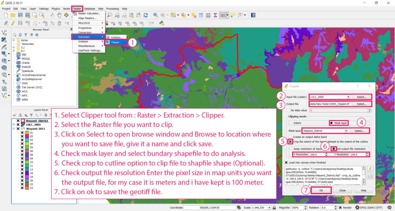Expand the Home node in Browser Panel
The width and height of the screenshot is (395, 211).
(x=14, y=40)
